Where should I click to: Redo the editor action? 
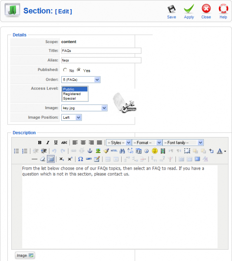click(63, 151)
